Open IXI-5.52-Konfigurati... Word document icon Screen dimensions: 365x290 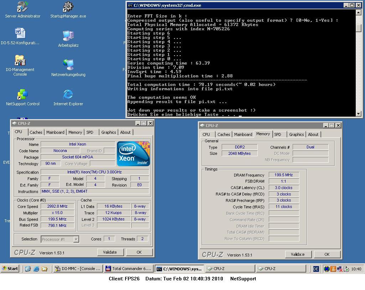click(20, 36)
